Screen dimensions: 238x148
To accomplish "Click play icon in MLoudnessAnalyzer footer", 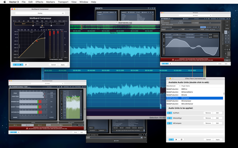I will tap(16, 132).
